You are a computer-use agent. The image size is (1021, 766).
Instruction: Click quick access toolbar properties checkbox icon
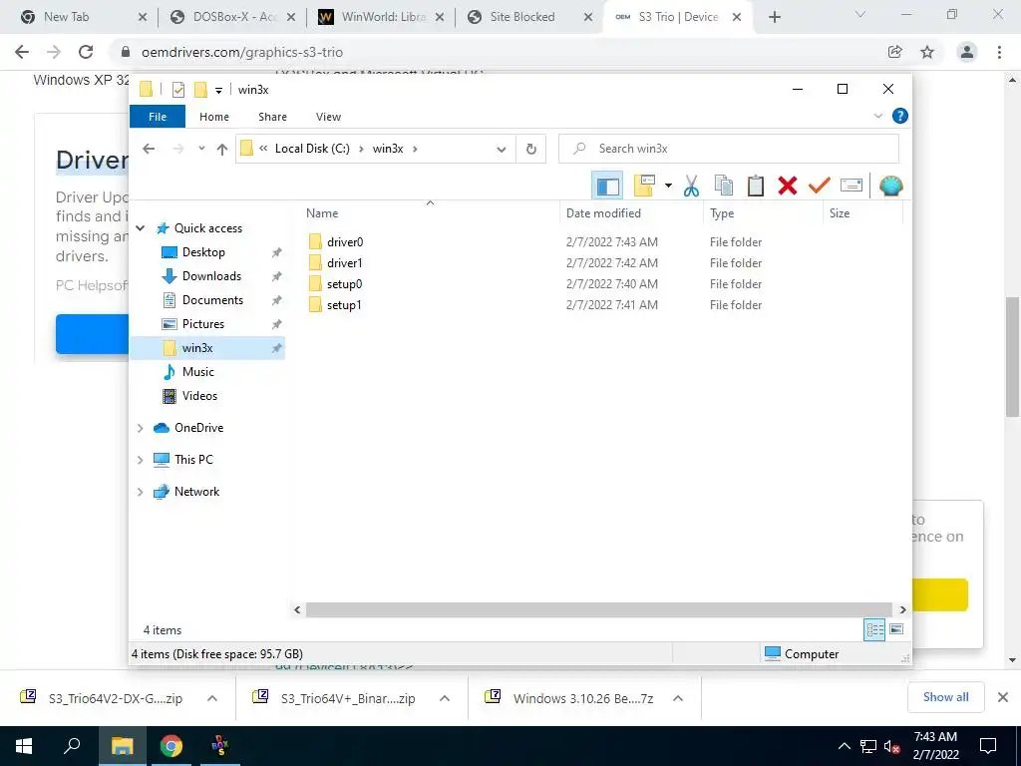pos(178,90)
